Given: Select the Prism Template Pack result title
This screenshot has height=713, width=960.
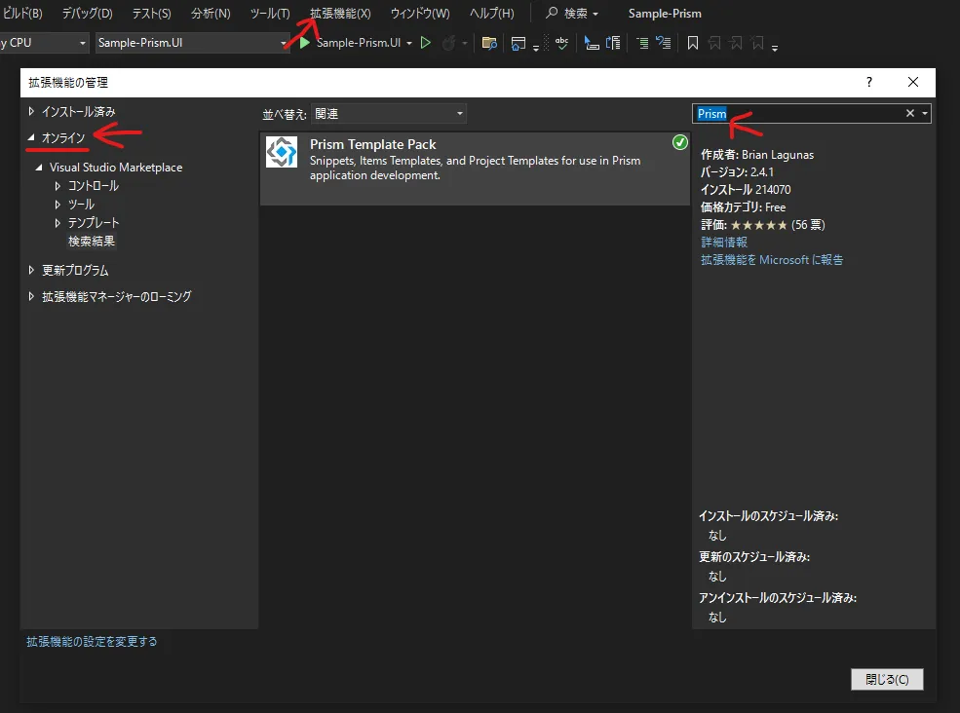Looking at the screenshot, I should (373, 144).
